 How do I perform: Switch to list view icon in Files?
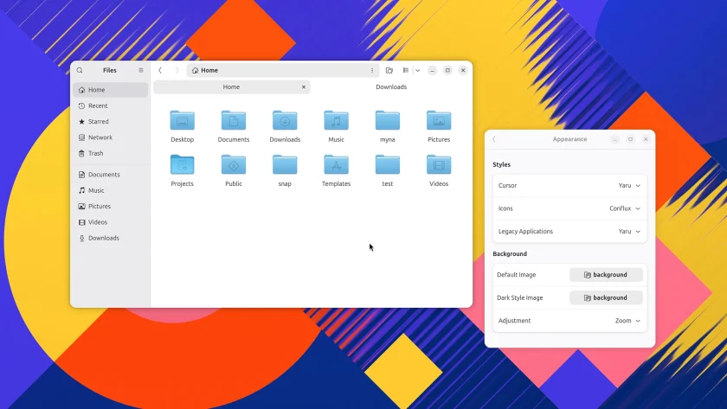click(406, 70)
